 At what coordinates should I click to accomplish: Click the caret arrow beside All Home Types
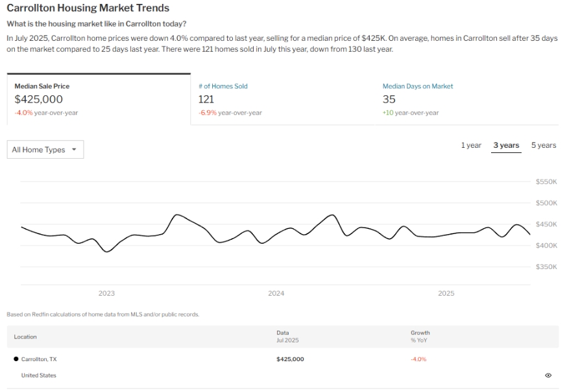tap(74, 150)
